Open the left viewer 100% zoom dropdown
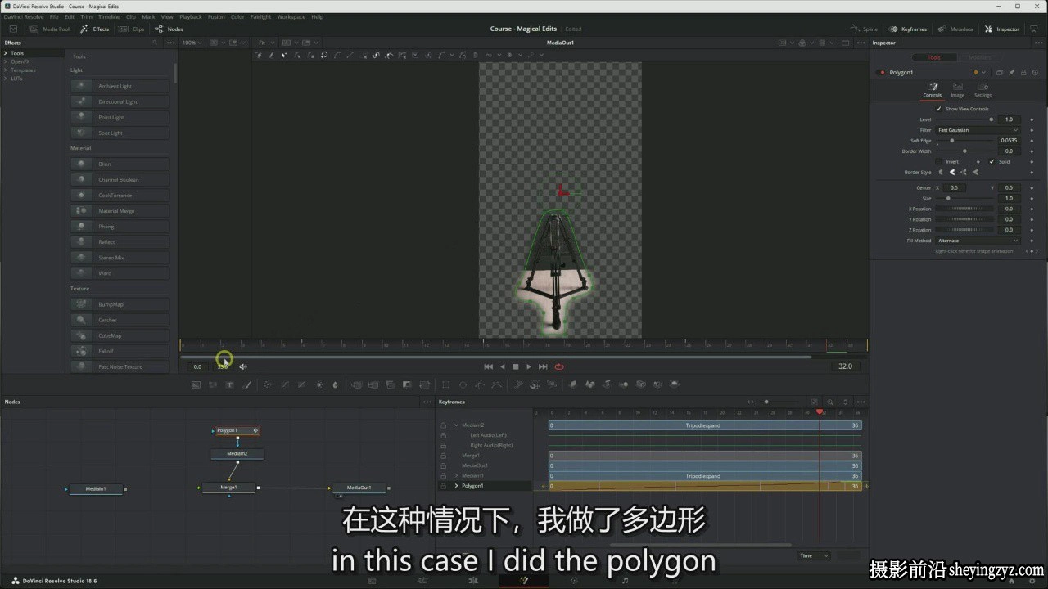 [191, 43]
